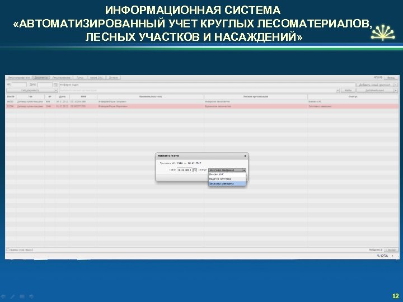Toggle the checkbox in the grid footer
Viewport: 403px width, 302px height.
click(8, 249)
